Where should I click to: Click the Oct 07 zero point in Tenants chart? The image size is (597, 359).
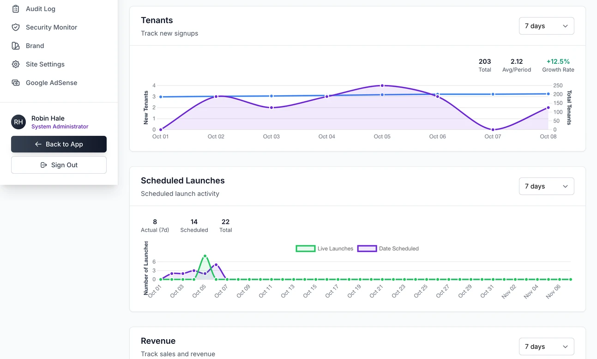point(493,130)
